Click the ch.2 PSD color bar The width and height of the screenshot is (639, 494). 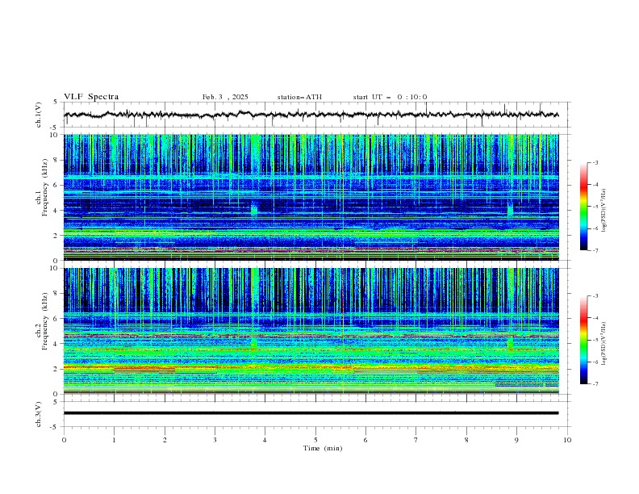tap(583, 340)
